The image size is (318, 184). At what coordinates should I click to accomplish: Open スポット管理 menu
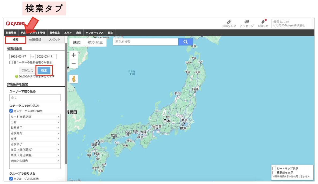(x=38, y=33)
